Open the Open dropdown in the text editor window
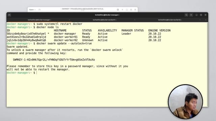 click(32, 10)
